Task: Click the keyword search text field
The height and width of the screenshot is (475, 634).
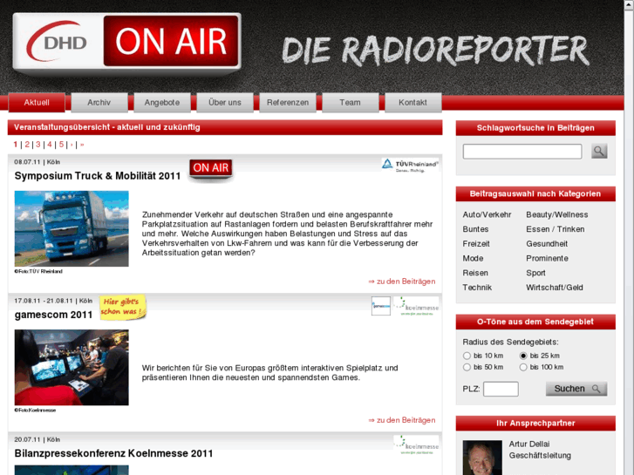Action: click(522, 152)
